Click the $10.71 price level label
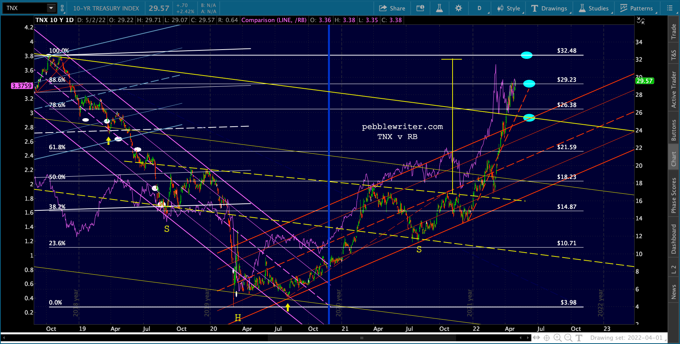The image size is (680, 344). [567, 243]
